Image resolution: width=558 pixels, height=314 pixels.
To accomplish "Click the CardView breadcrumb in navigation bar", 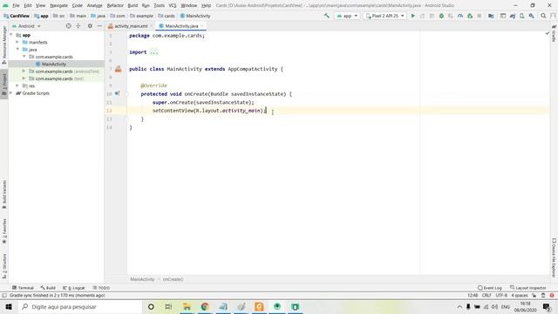I will tap(17, 16).
